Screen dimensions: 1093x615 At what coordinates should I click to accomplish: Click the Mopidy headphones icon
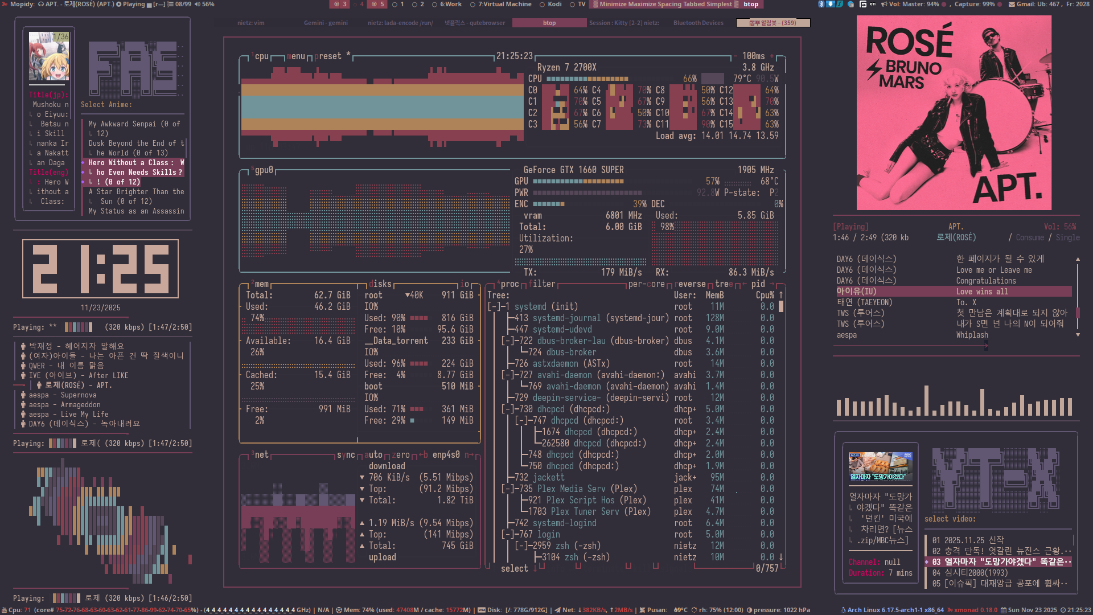pos(41,4)
